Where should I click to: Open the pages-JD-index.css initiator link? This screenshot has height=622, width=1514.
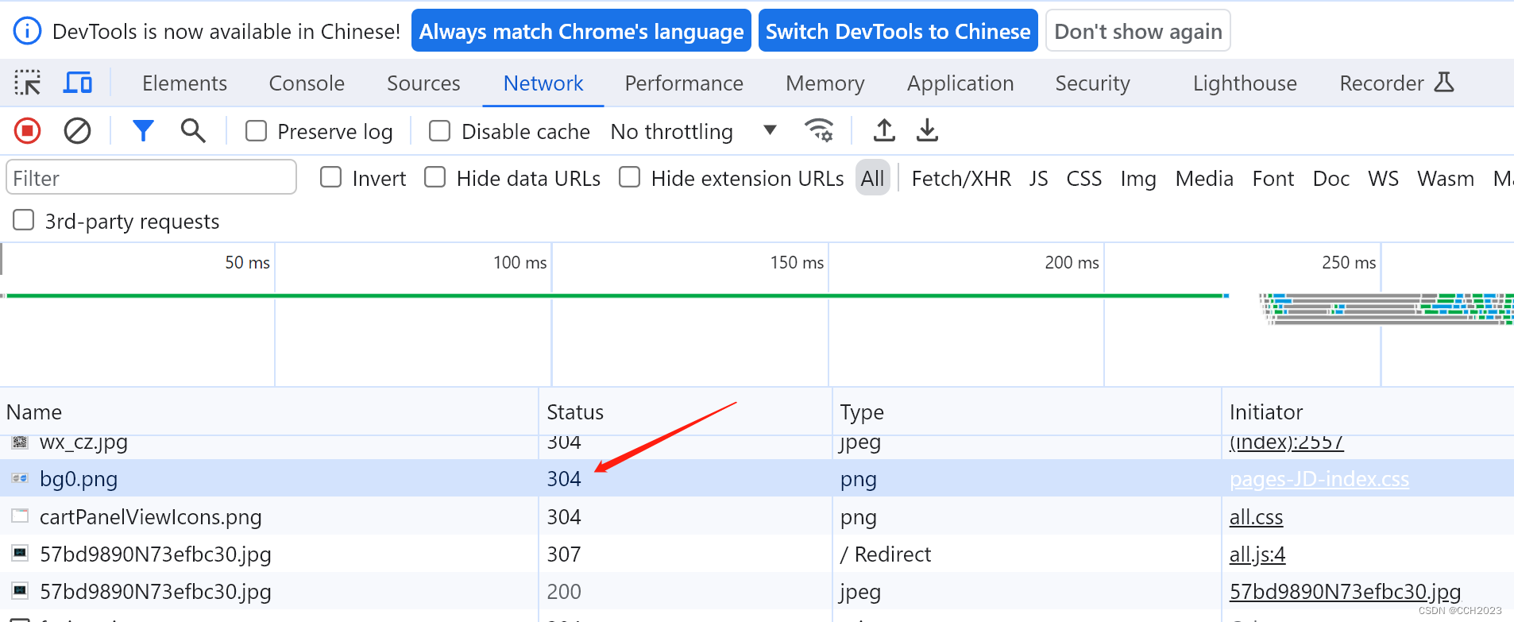pyautogui.click(x=1319, y=479)
